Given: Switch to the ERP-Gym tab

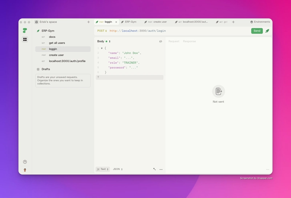Looking at the screenshot, I should coord(129,22).
